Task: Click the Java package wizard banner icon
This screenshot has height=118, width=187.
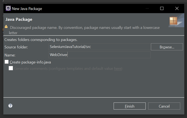Action: 173,21
